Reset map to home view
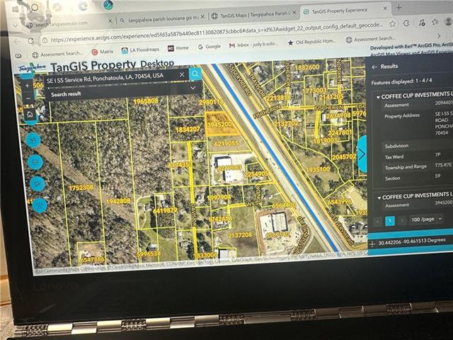The width and height of the screenshot is (453, 340). (x=30, y=115)
